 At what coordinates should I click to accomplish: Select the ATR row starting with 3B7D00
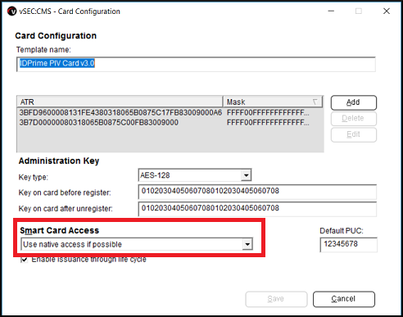click(170, 123)
